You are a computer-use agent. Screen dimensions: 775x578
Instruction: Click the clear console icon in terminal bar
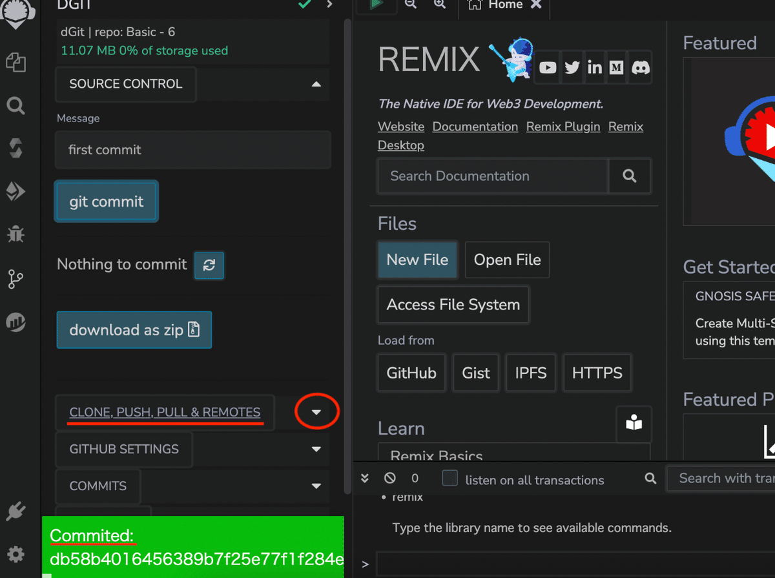coord(389,479)
